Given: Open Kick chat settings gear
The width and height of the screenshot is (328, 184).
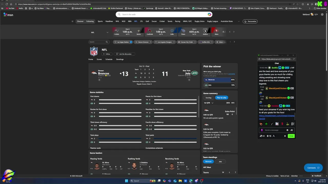Looking at the screenshot, I should click(285, 136).
